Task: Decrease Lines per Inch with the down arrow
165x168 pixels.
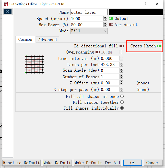Action: point(121,66)
